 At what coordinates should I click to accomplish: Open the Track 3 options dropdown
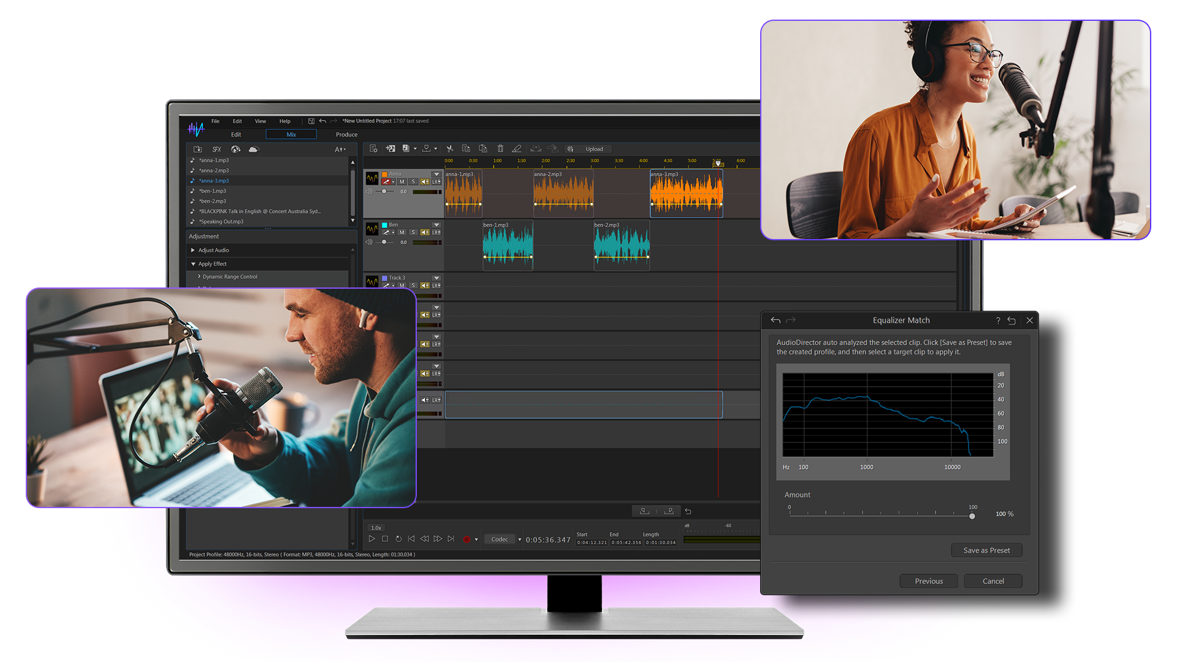click(x=436, y=278)
